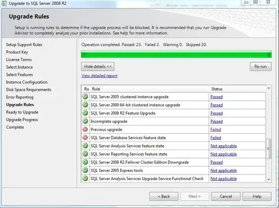Open Not applicable status for Reporting Services feature state
This screenshot has width=279, height=208.
pyautogui.click(x=224, y=154)
